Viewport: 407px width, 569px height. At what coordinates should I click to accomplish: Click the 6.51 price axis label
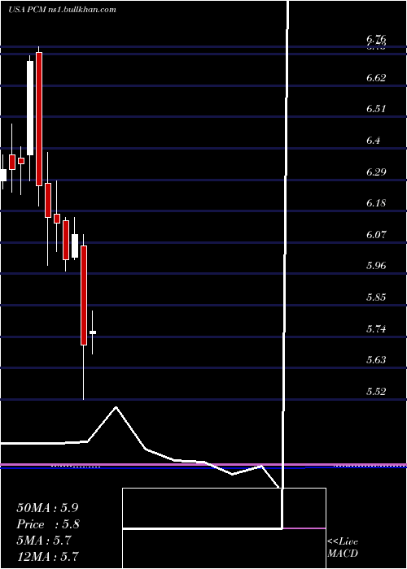(x=376, y=109)
